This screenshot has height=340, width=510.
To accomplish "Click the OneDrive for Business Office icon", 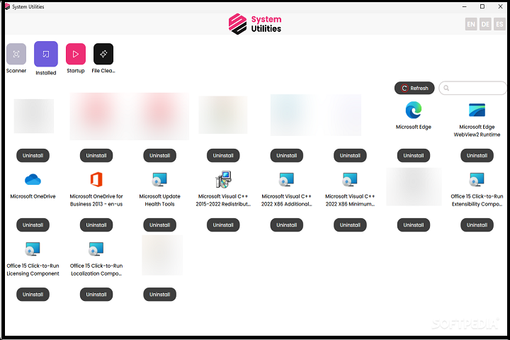I will point(96,179).
